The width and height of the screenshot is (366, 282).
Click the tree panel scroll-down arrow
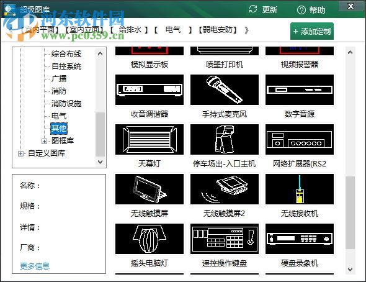(x=100, y=161)
